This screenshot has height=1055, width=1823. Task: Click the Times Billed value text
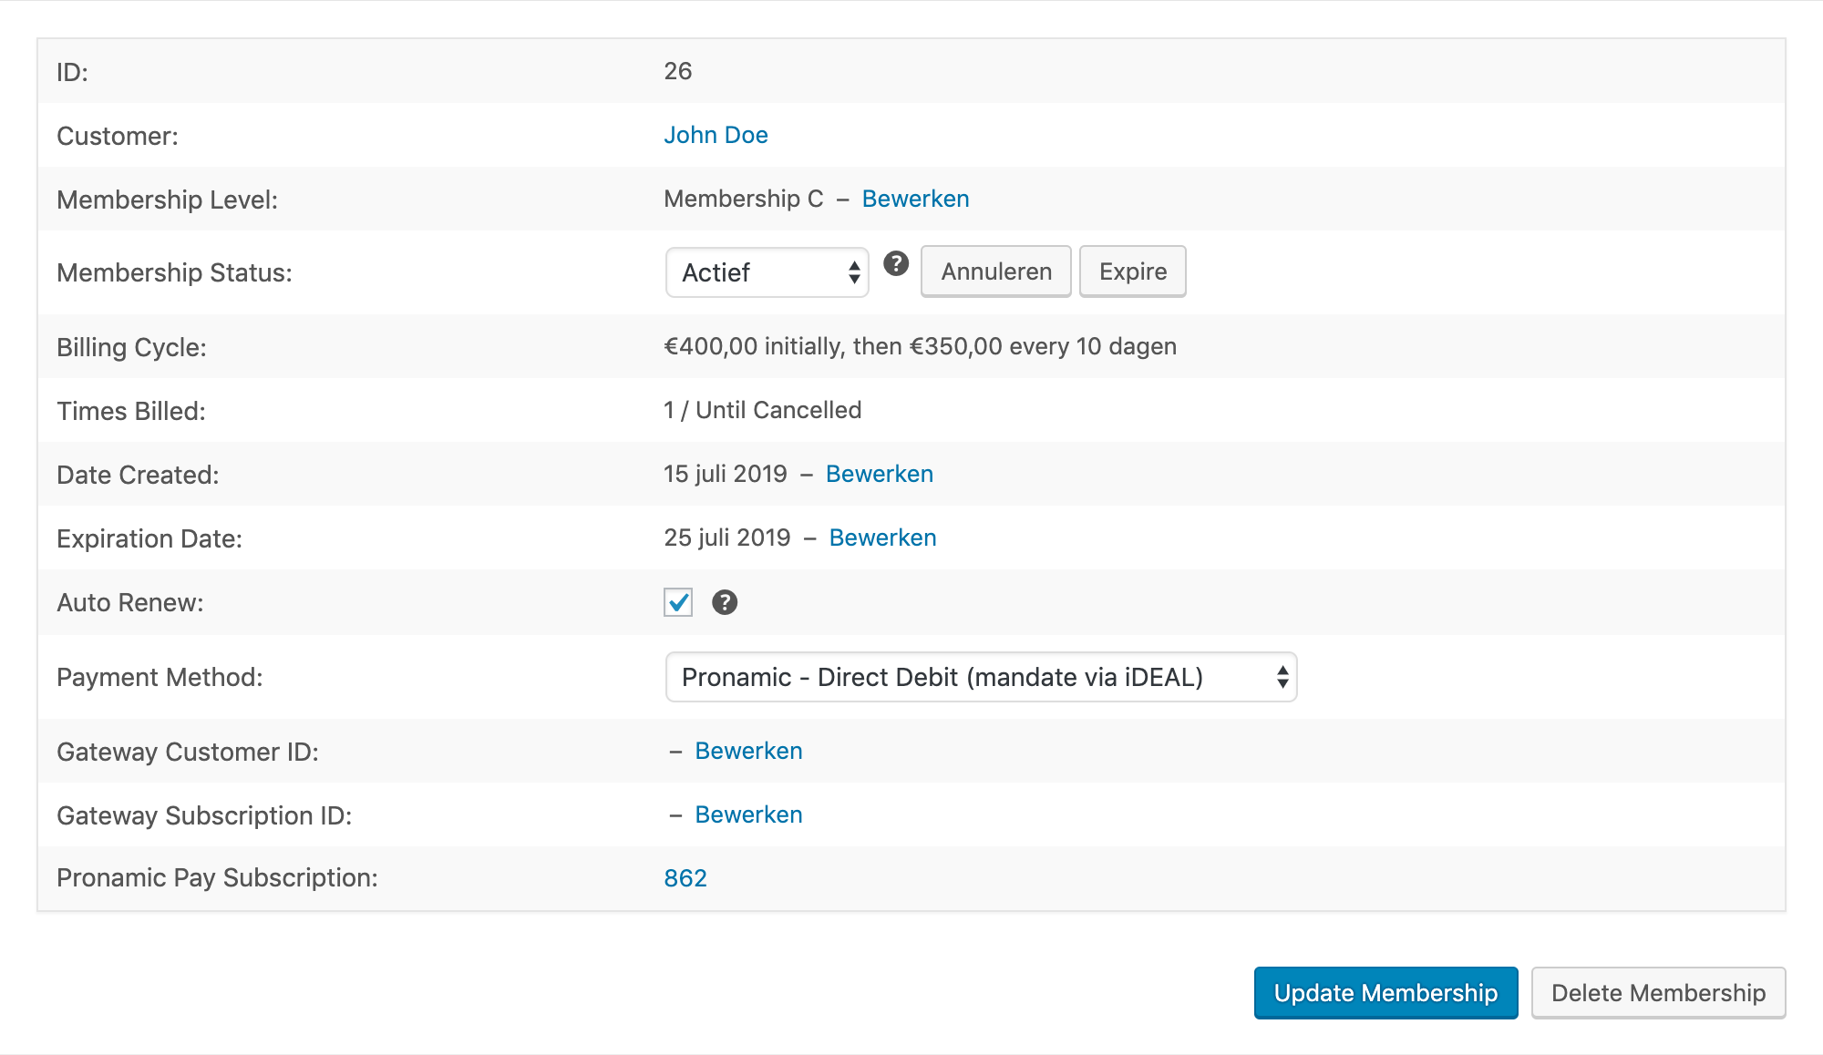[762, 410]
